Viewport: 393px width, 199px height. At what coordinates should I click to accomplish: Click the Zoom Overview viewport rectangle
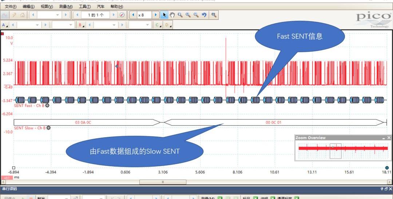[336, 151]
